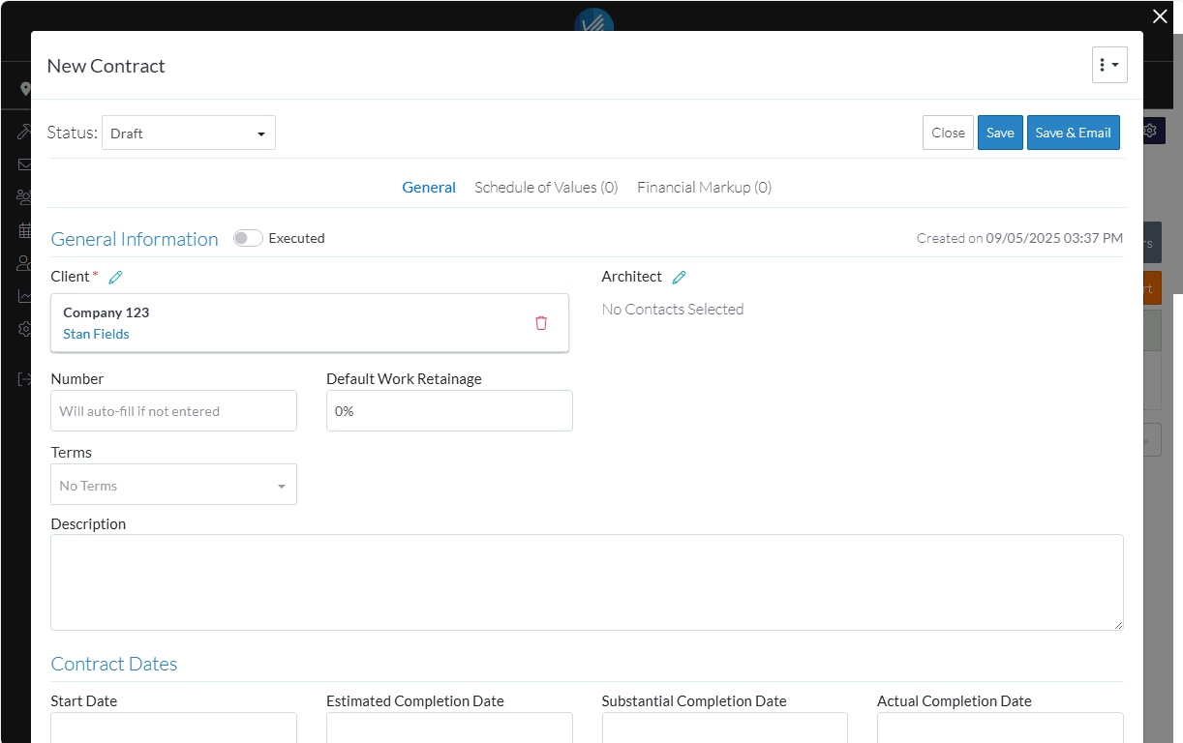Click into the Number input field
1183x743 pixels.
173,411
